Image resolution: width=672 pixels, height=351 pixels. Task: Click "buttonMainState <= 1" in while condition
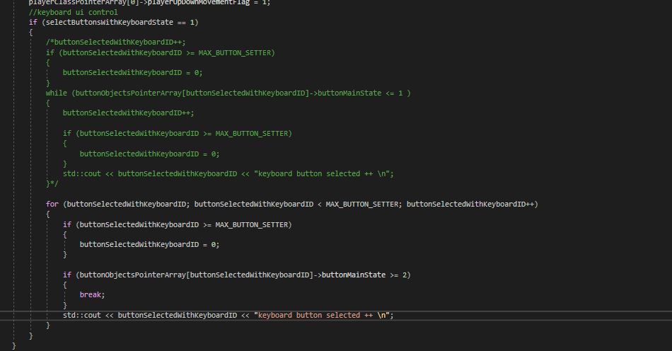[x=360, y=93]
